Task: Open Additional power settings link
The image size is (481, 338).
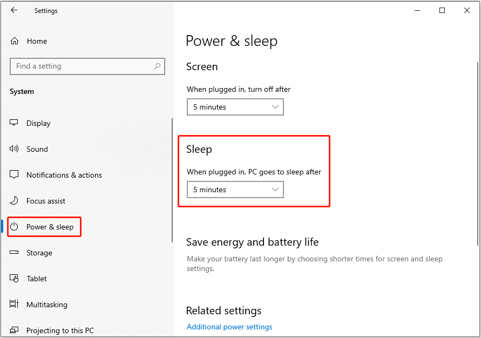Action: [x=229, y=327]
